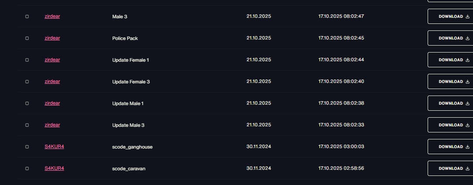Click download arrow icon for scode_ganghouse
473x185 pixels.
468,146
